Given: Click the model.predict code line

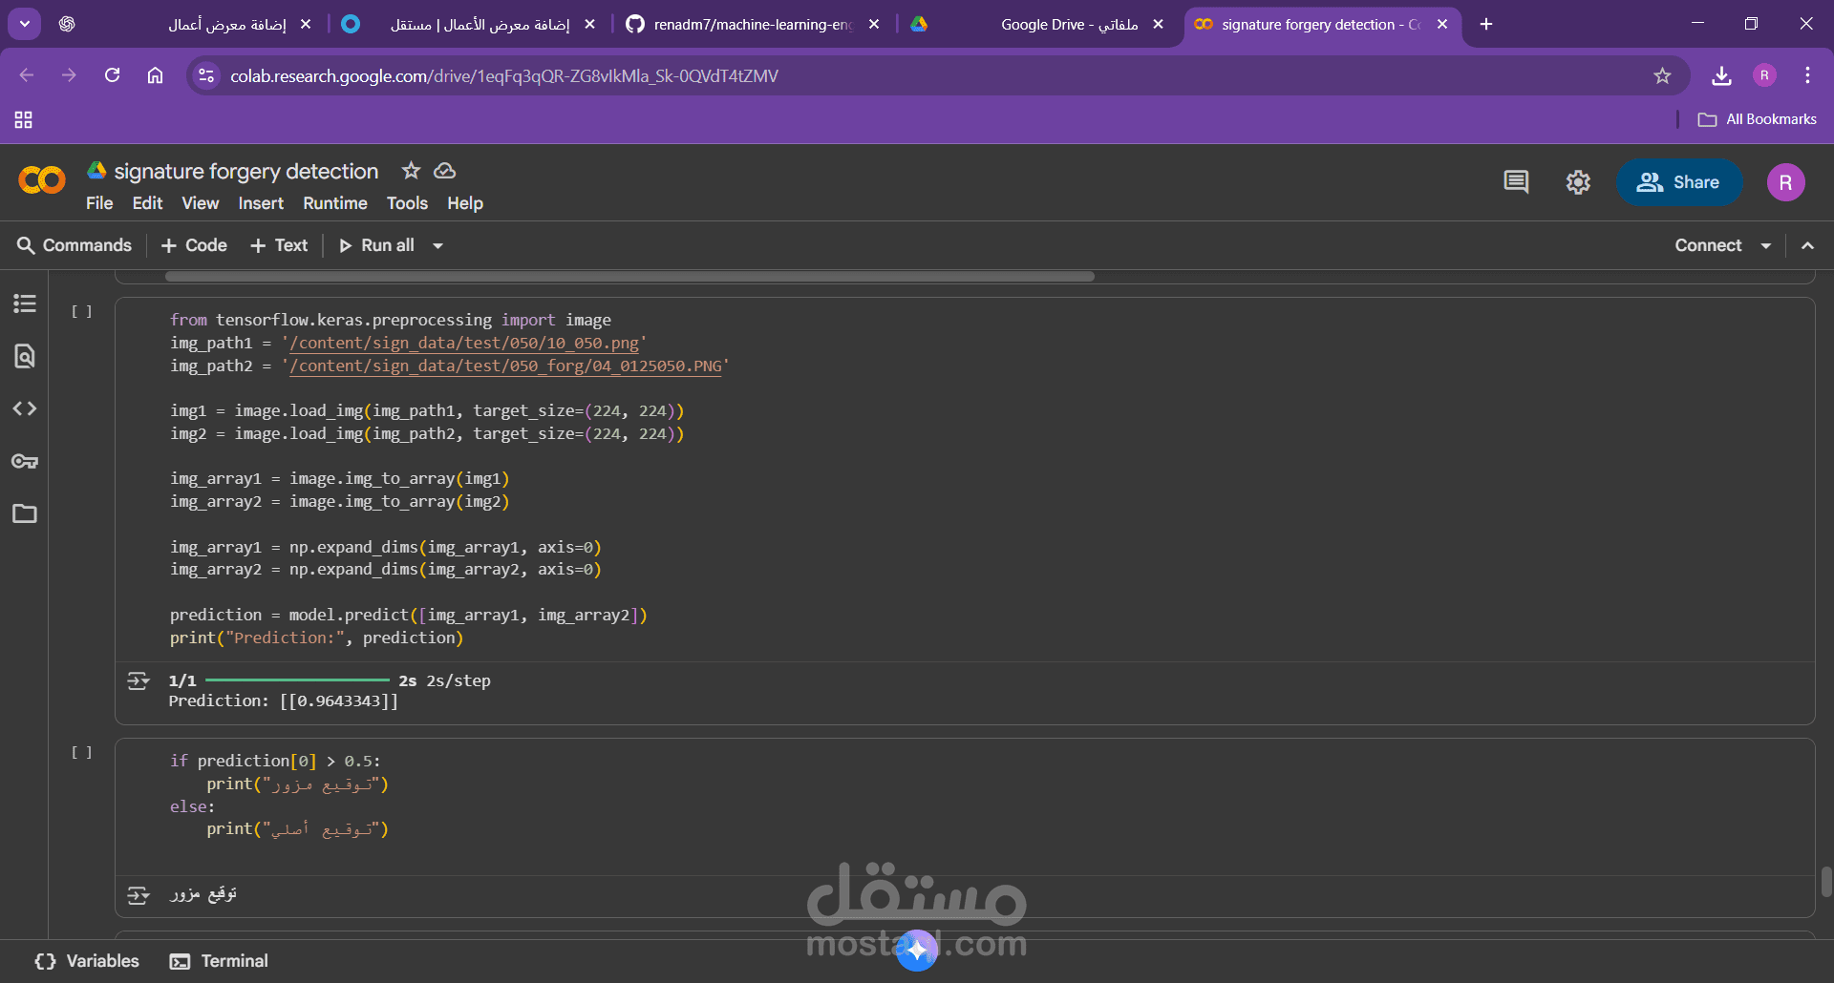Looking at the screenshot, I should (x=408, y=616).
